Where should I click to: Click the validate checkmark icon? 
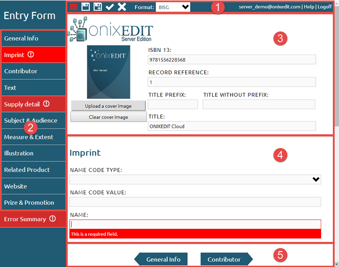110,7
